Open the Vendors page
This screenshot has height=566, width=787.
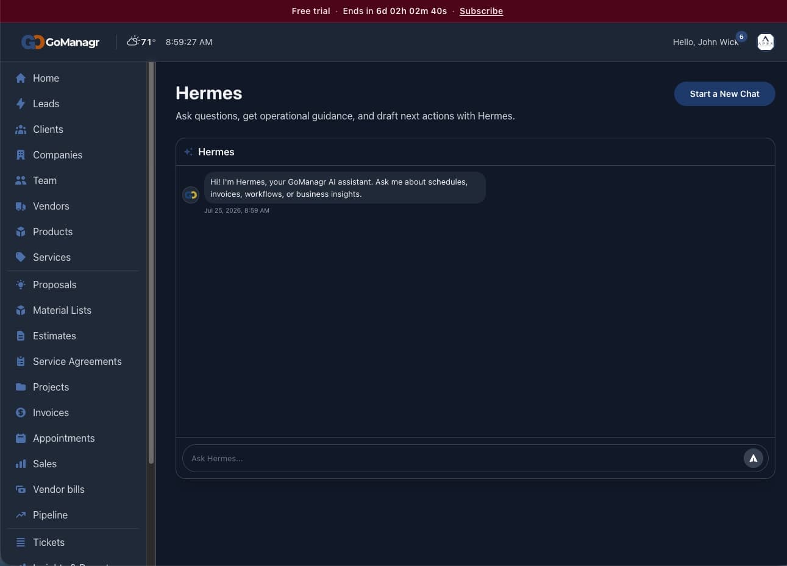pos(74,206)
